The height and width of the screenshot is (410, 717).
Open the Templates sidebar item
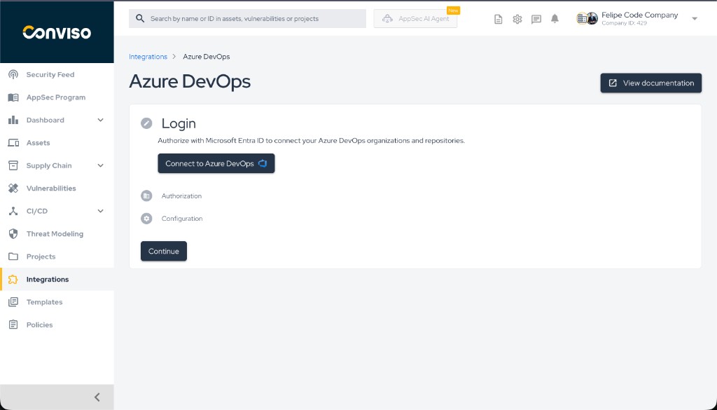pyautogui.click(x=46, y=302)
